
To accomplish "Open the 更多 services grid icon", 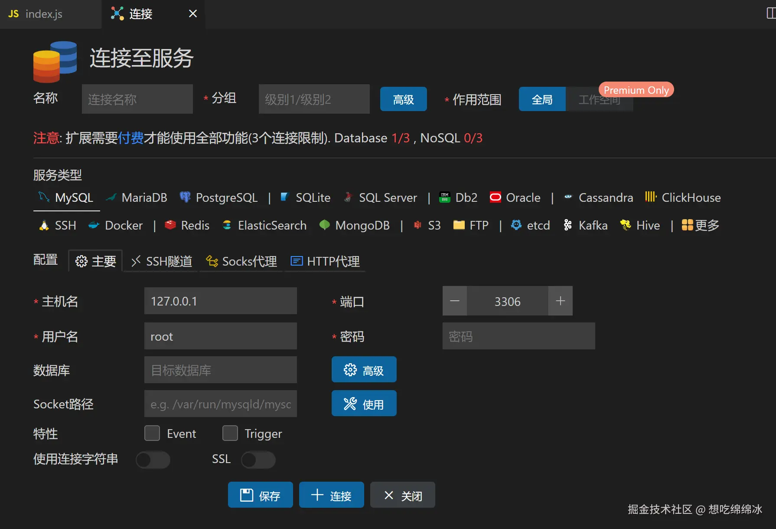I will [687, 225].
